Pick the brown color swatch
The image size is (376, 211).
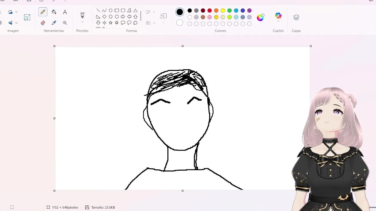click(x=203, y=17)
